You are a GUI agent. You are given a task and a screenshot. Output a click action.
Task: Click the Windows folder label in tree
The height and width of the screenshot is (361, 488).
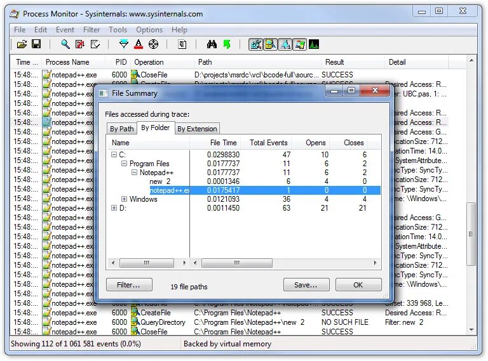tap(143, 199)
